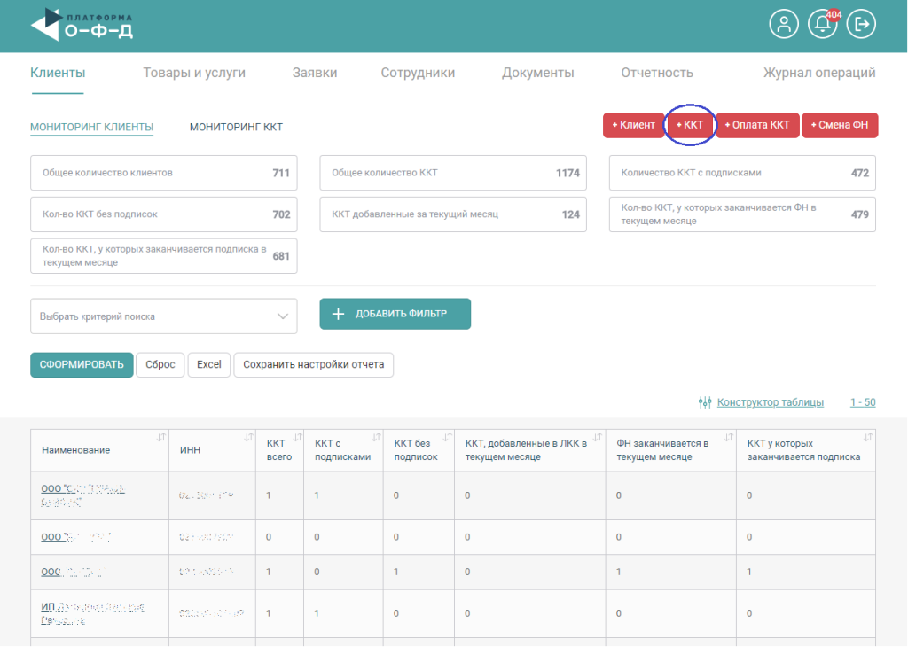Open the user profile icon
This screenshot has width=908, height=647.
(783, 25)
